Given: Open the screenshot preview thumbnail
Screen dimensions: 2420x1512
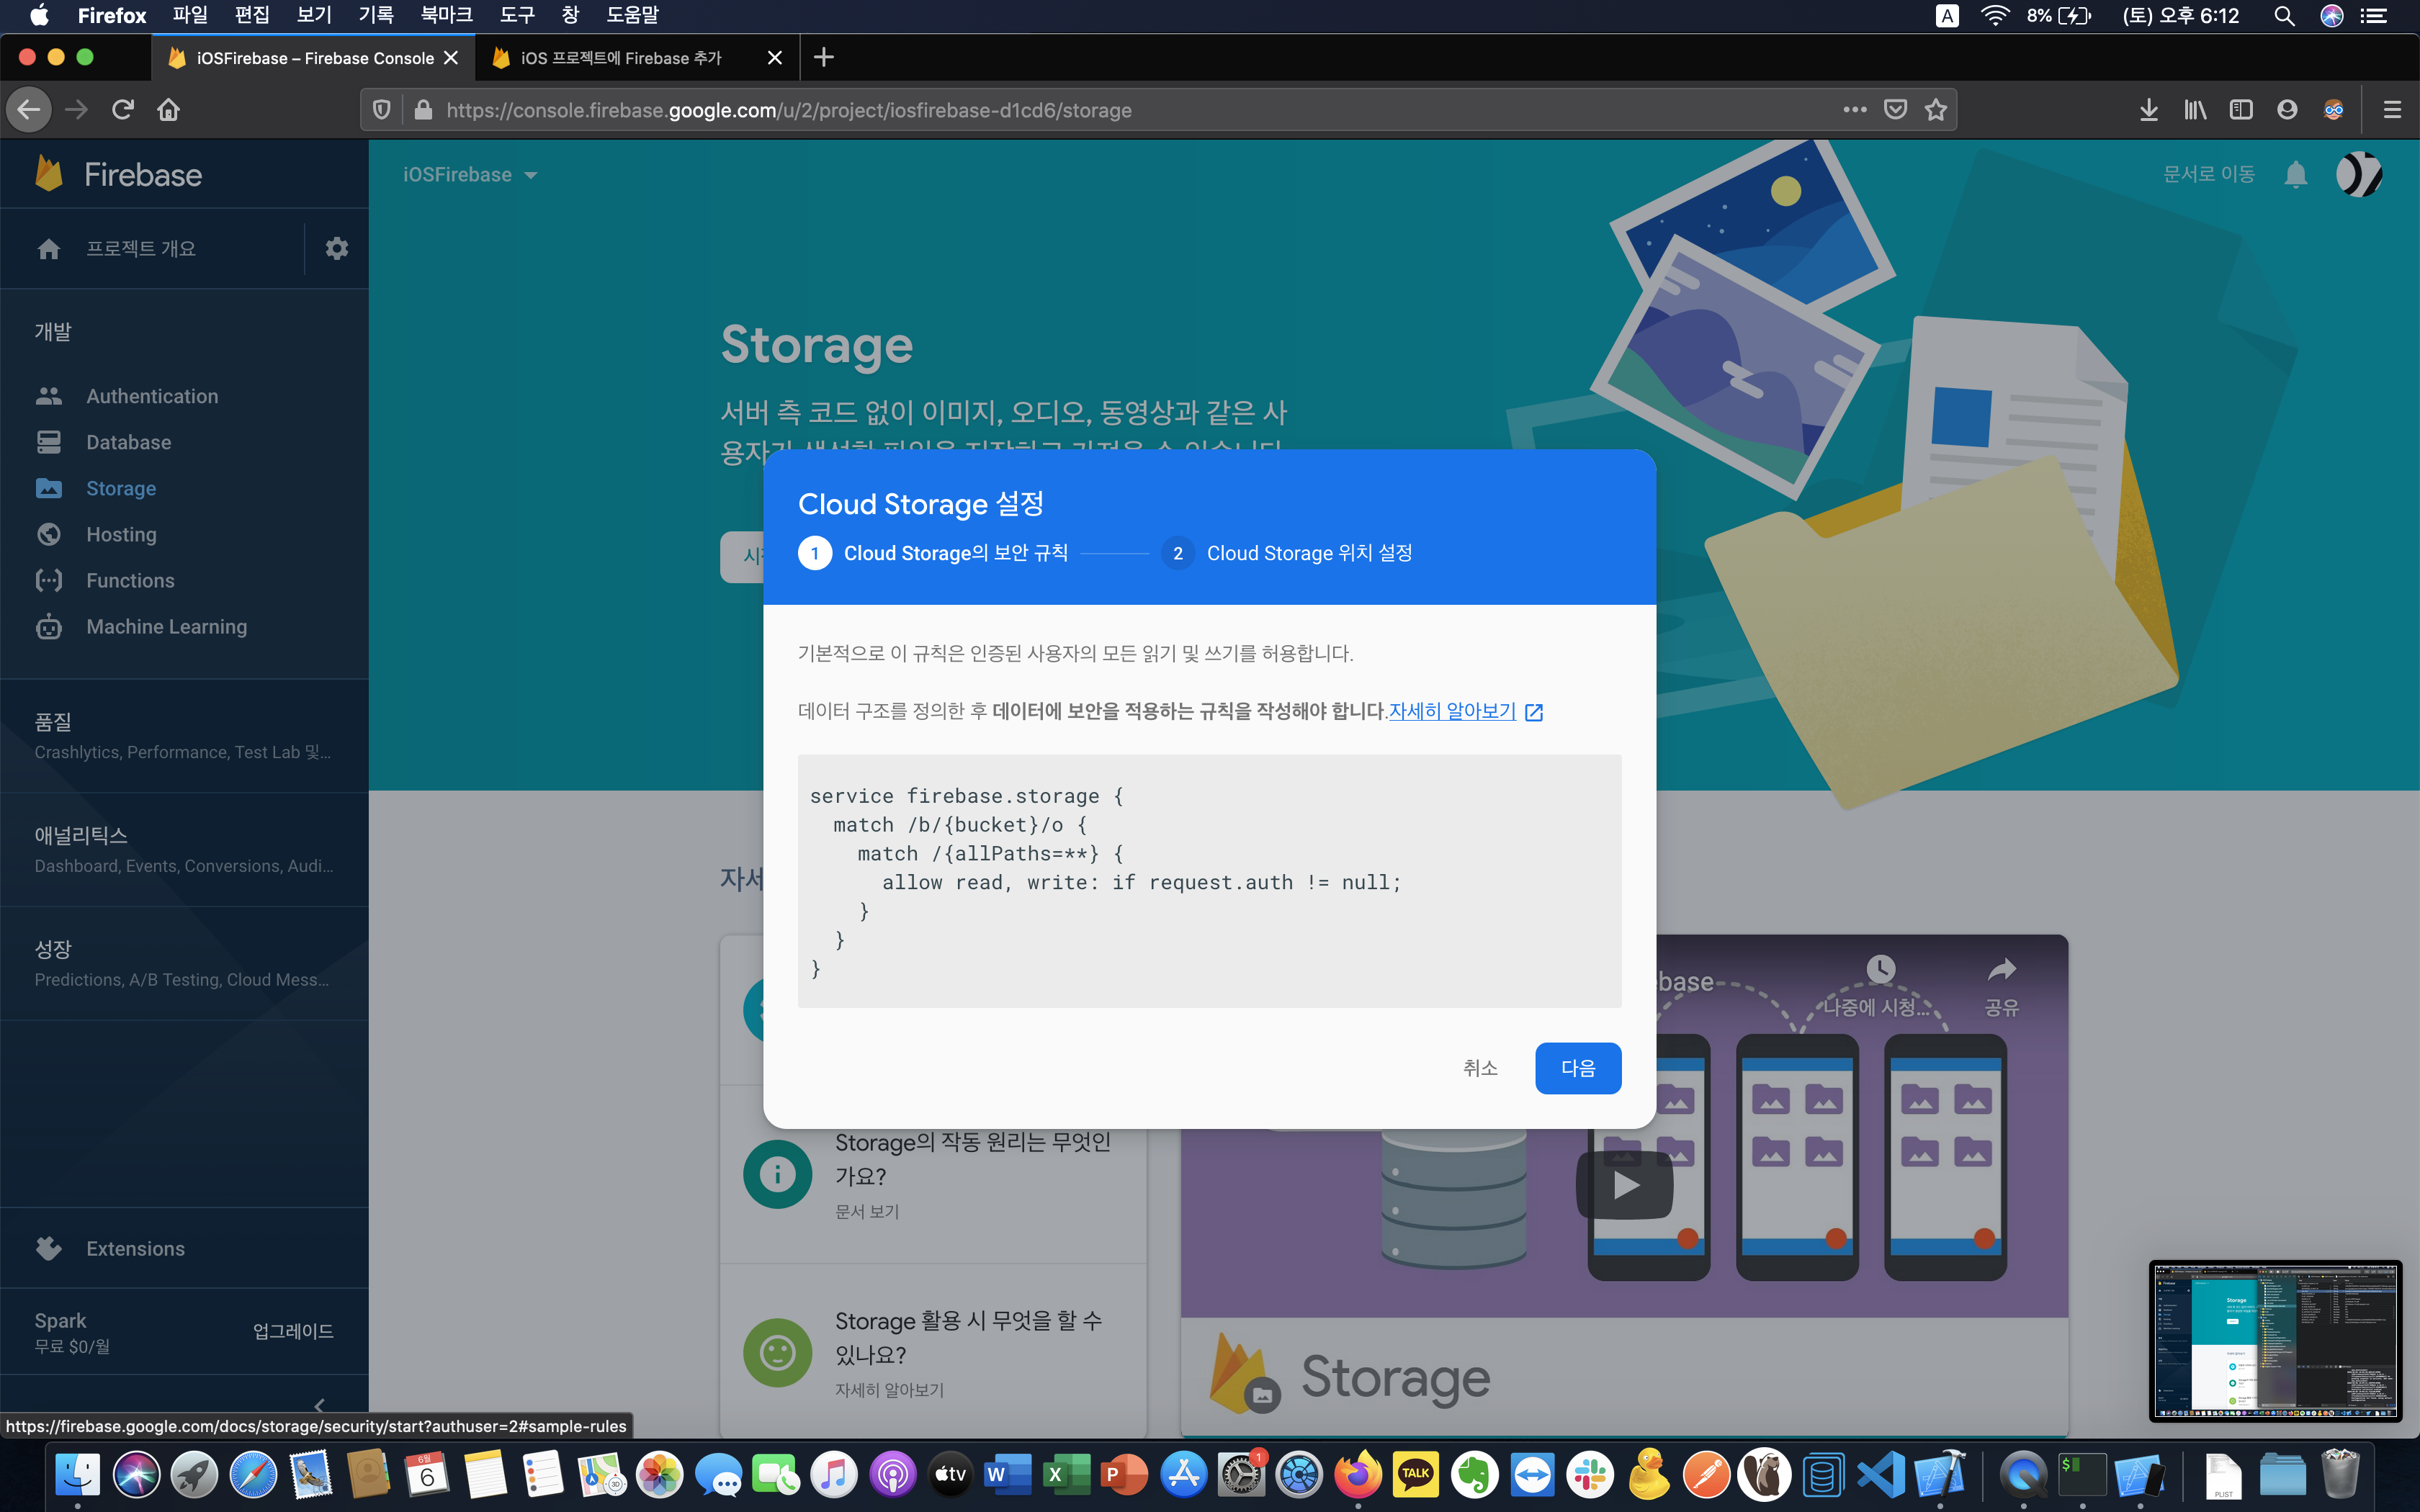Looking at the screenshot, I should (x=2275, y=1340).
